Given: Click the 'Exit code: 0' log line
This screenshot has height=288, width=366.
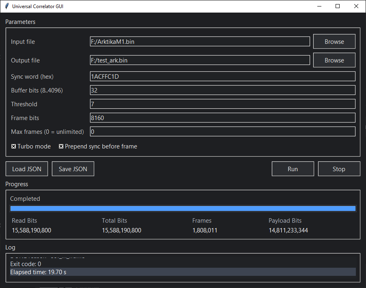Looking at the screenshot, I should 26,264.
